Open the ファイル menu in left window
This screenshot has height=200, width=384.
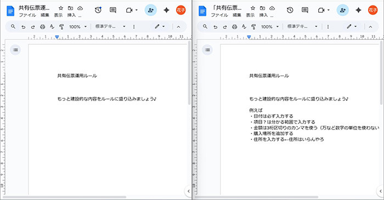coord(27,15)
